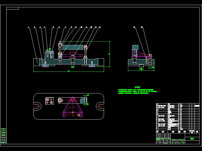Select part balloon number 10

[81, 27]
